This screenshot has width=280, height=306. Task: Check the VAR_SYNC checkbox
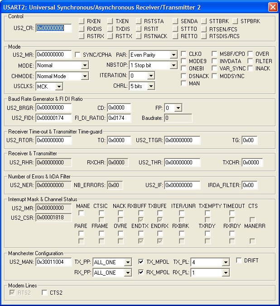pos(214,68)
